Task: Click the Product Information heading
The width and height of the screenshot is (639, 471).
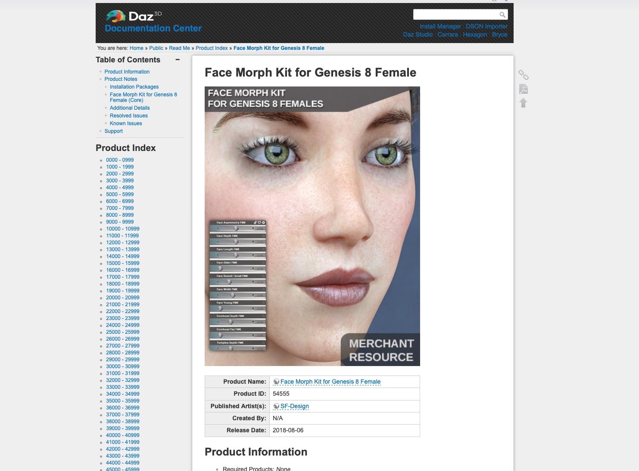Action: pyautogui.click(x=256, y=452)
